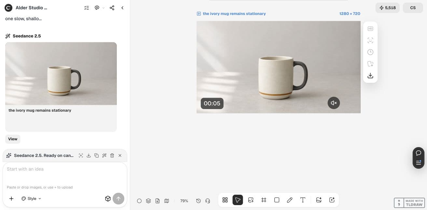Click the 3D cube model icon
This screenshot has height=210, width=427.
[x=108, y=199]
